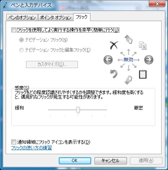
Task: Select ナビゲーション フリック radio button
Action: click(x=21, y=40)
